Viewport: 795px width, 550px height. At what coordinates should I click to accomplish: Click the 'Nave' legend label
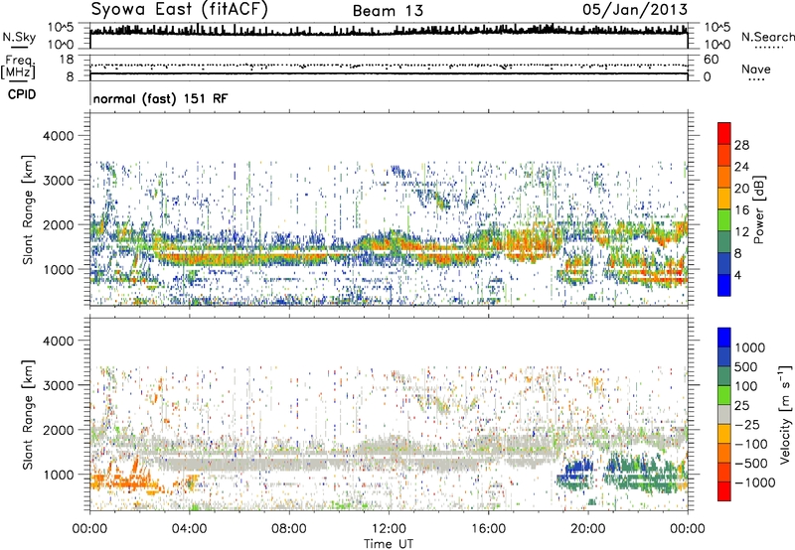[x=755, y=69]
